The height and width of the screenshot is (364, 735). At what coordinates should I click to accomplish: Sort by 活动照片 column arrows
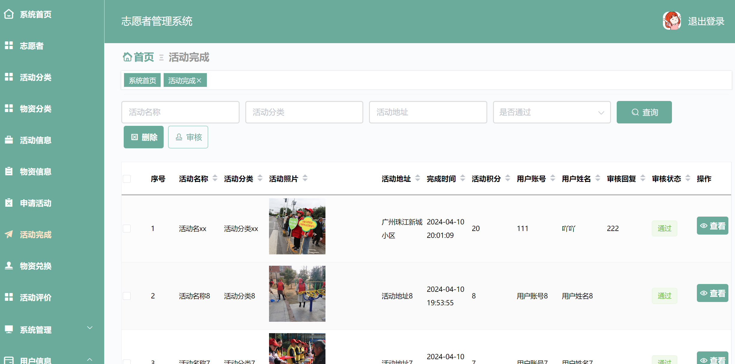(x=305, y=178)
